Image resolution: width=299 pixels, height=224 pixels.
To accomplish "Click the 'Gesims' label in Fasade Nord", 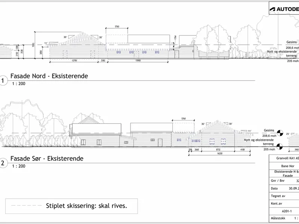I will 292,42.
